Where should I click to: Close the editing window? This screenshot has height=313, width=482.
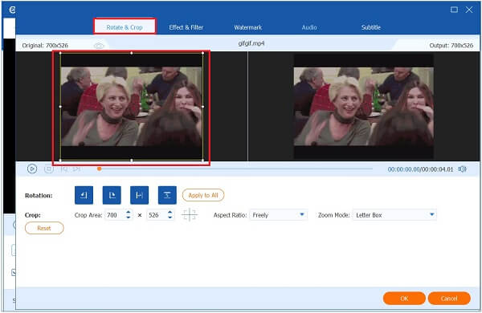coord(469,10)
